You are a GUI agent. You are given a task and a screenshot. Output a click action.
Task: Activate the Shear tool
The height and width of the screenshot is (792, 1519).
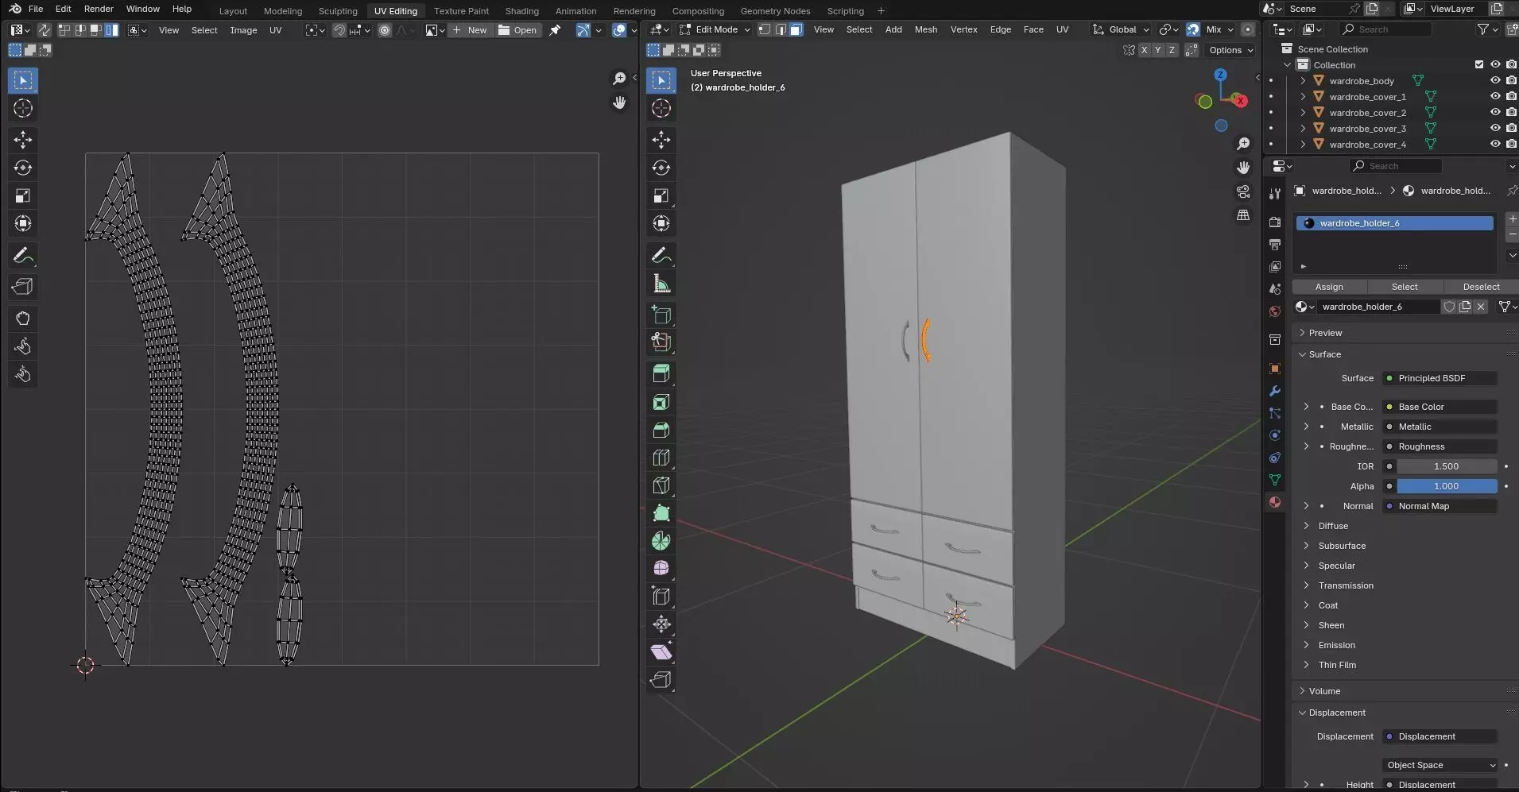pos(661,652)
